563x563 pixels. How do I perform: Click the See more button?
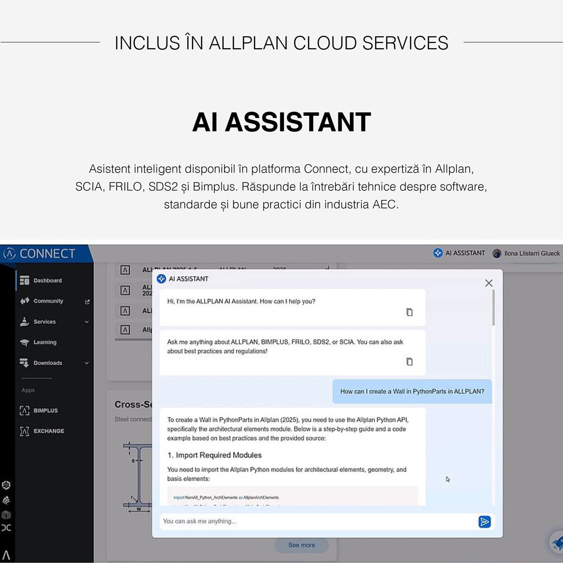tap(302, 545)
